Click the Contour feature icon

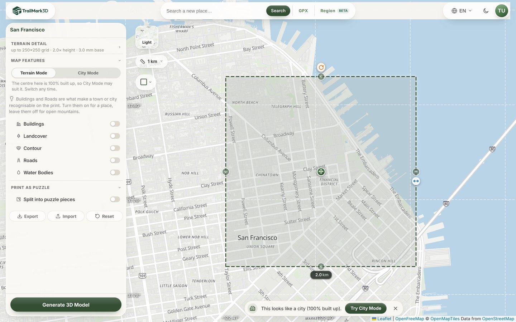point(19,148)
